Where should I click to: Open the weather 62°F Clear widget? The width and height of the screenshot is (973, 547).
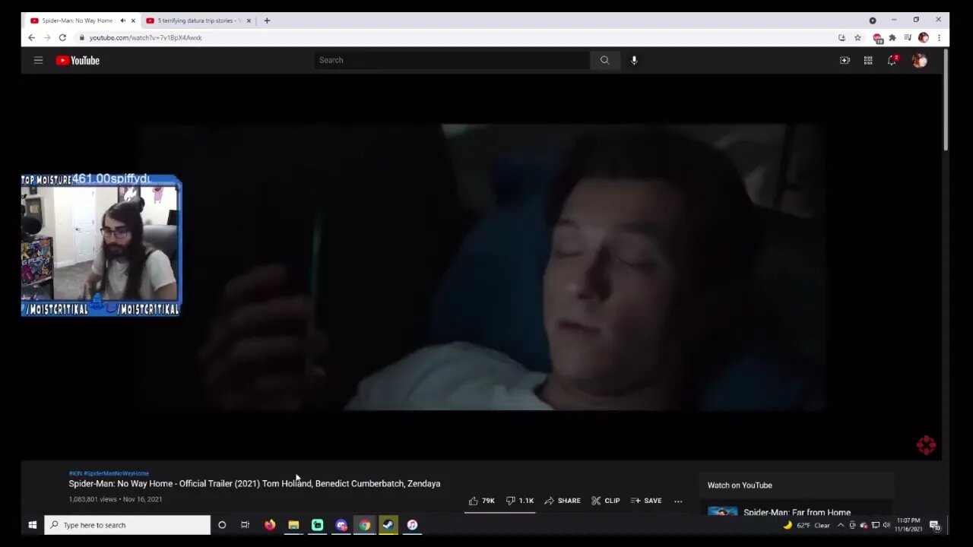807,525
